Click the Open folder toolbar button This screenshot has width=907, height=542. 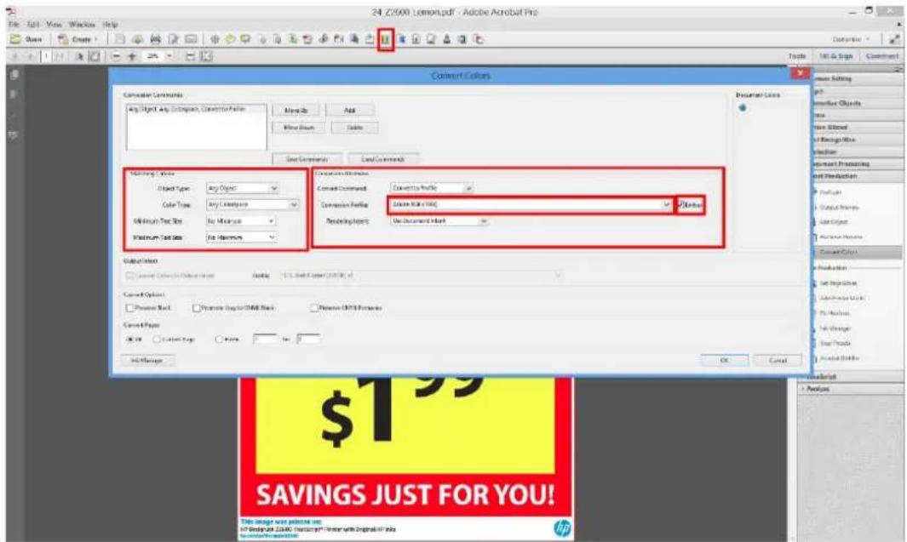26,39
